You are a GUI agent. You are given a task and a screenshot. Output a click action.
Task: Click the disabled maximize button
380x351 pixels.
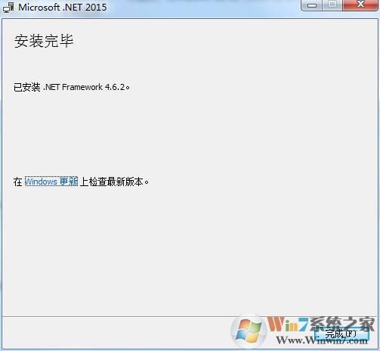point(332,5)
